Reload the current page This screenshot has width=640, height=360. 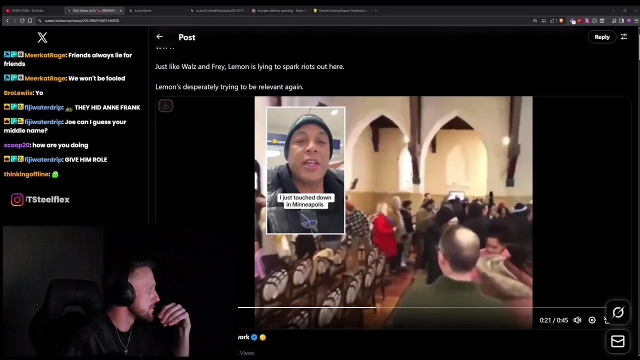22,20
